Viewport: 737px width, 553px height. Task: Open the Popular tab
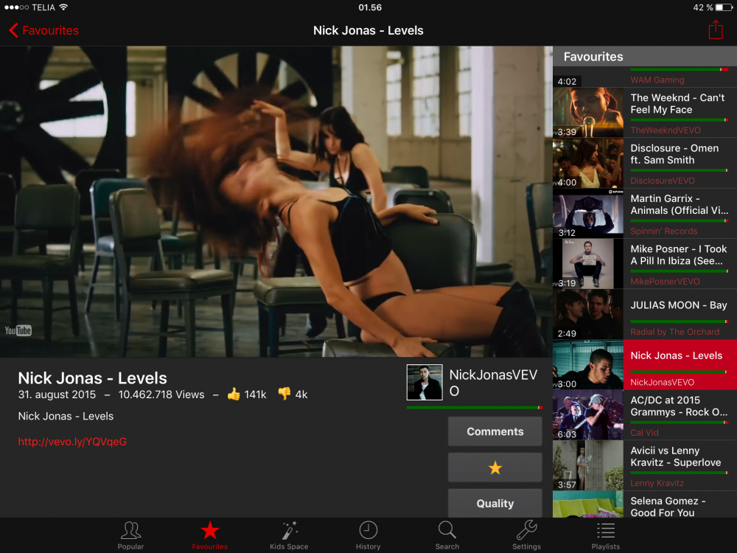[x=130, y=535]
